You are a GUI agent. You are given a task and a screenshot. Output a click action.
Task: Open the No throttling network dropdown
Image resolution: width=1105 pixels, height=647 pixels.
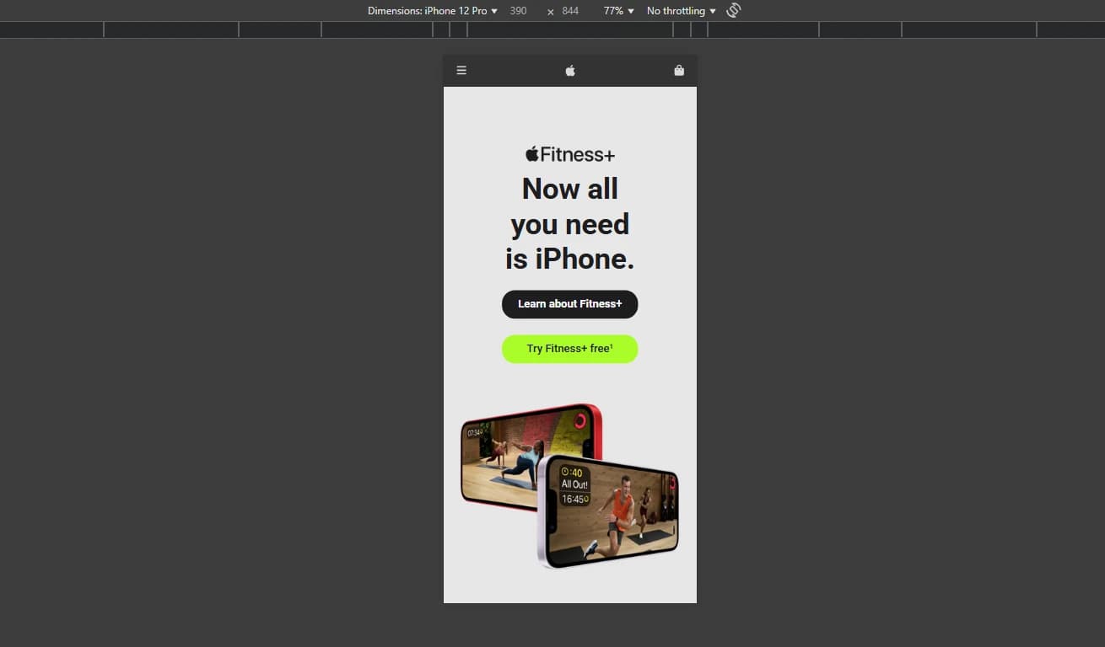(x=680, y=10)
